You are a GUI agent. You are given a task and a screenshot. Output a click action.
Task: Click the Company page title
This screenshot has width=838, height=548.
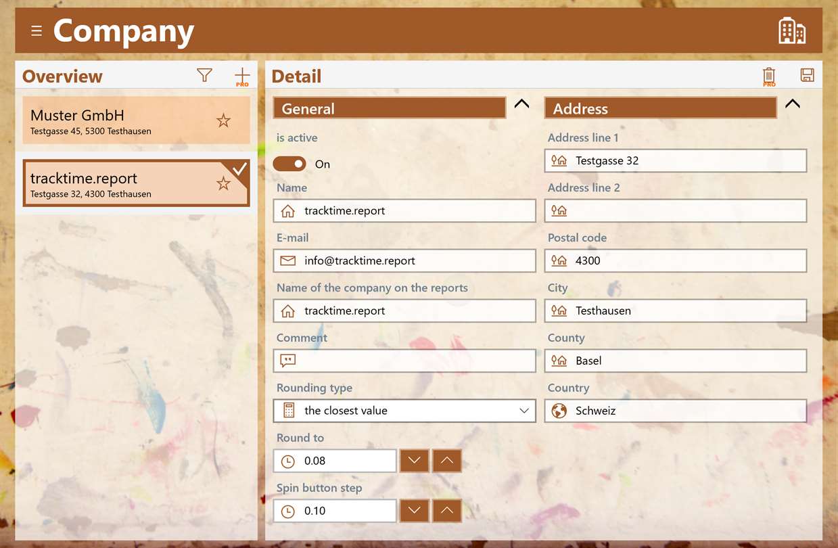click(124, 31)
